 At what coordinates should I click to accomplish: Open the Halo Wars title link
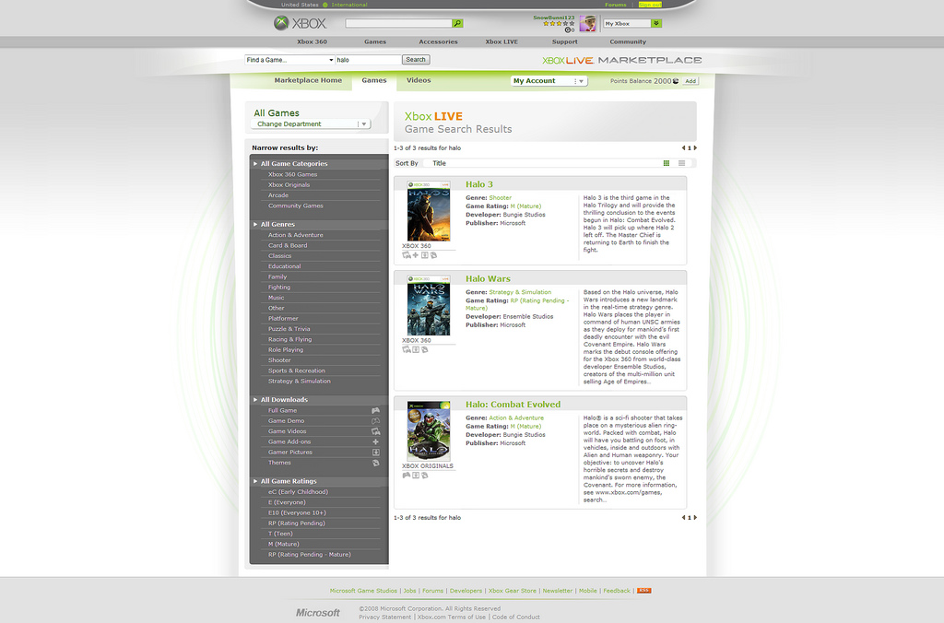tap(488, 279)
